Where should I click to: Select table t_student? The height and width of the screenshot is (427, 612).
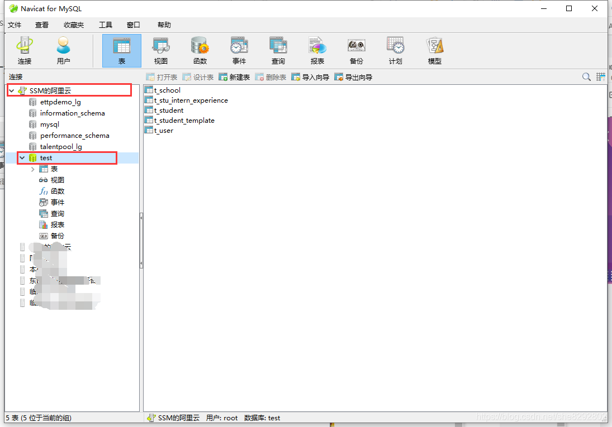(x=169, y=111)
